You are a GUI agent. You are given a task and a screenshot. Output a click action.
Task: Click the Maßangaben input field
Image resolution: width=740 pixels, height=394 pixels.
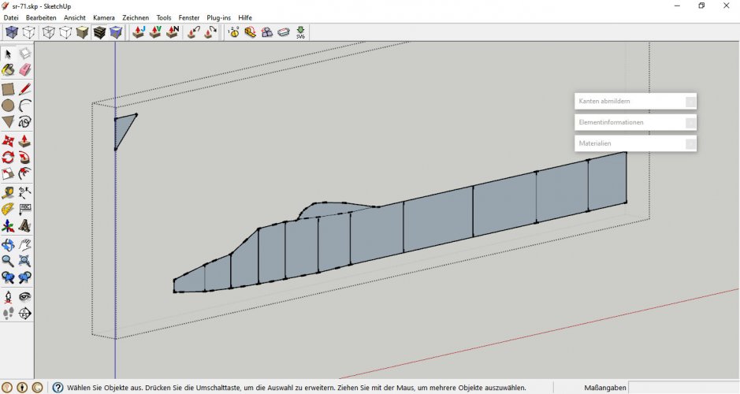tap(682, 388)
